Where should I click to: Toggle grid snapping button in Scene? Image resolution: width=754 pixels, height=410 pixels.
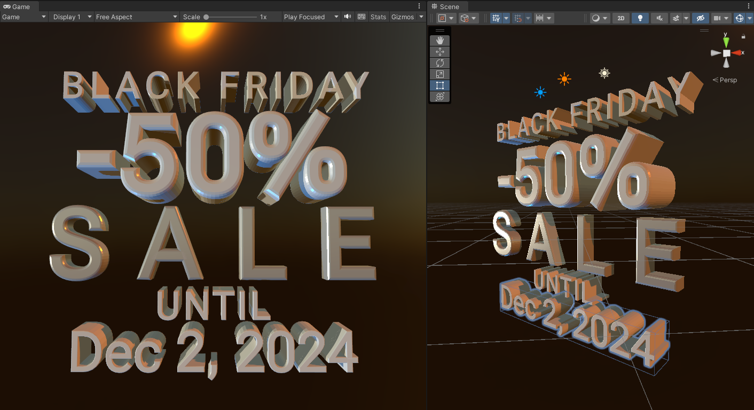pos(517,18)
